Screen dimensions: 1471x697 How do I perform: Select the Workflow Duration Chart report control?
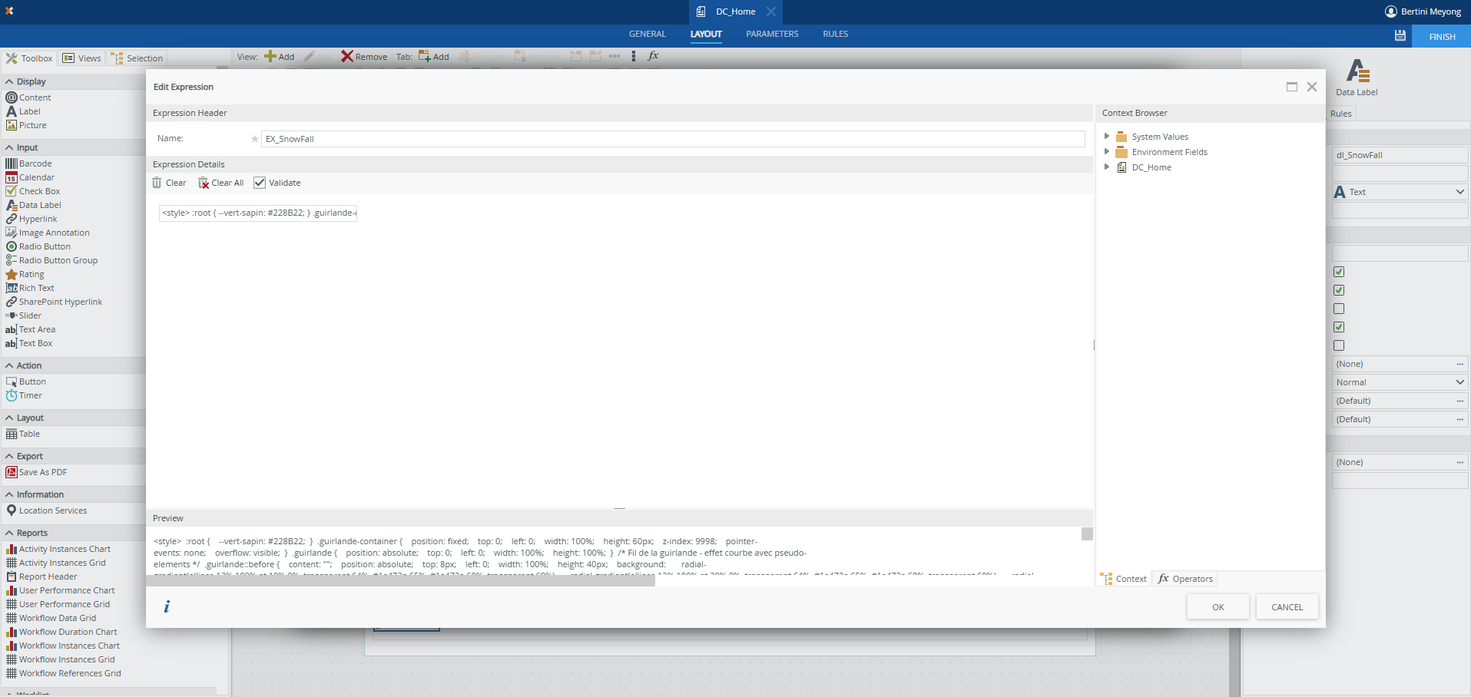(68, 632)
